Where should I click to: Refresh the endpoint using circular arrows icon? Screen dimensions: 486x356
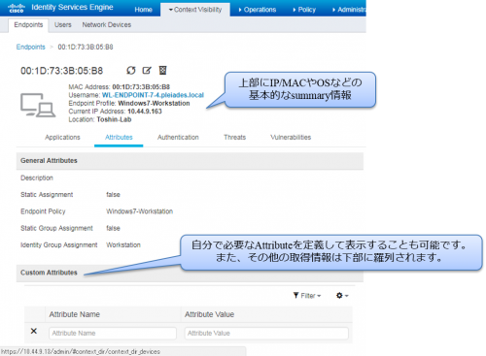click(131, 70)
